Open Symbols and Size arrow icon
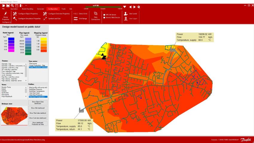 click(45, 19)
